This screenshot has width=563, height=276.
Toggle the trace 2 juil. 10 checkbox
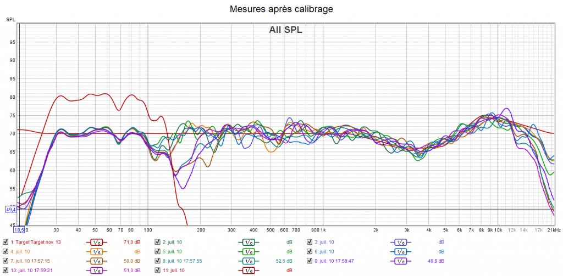(158, 242)
